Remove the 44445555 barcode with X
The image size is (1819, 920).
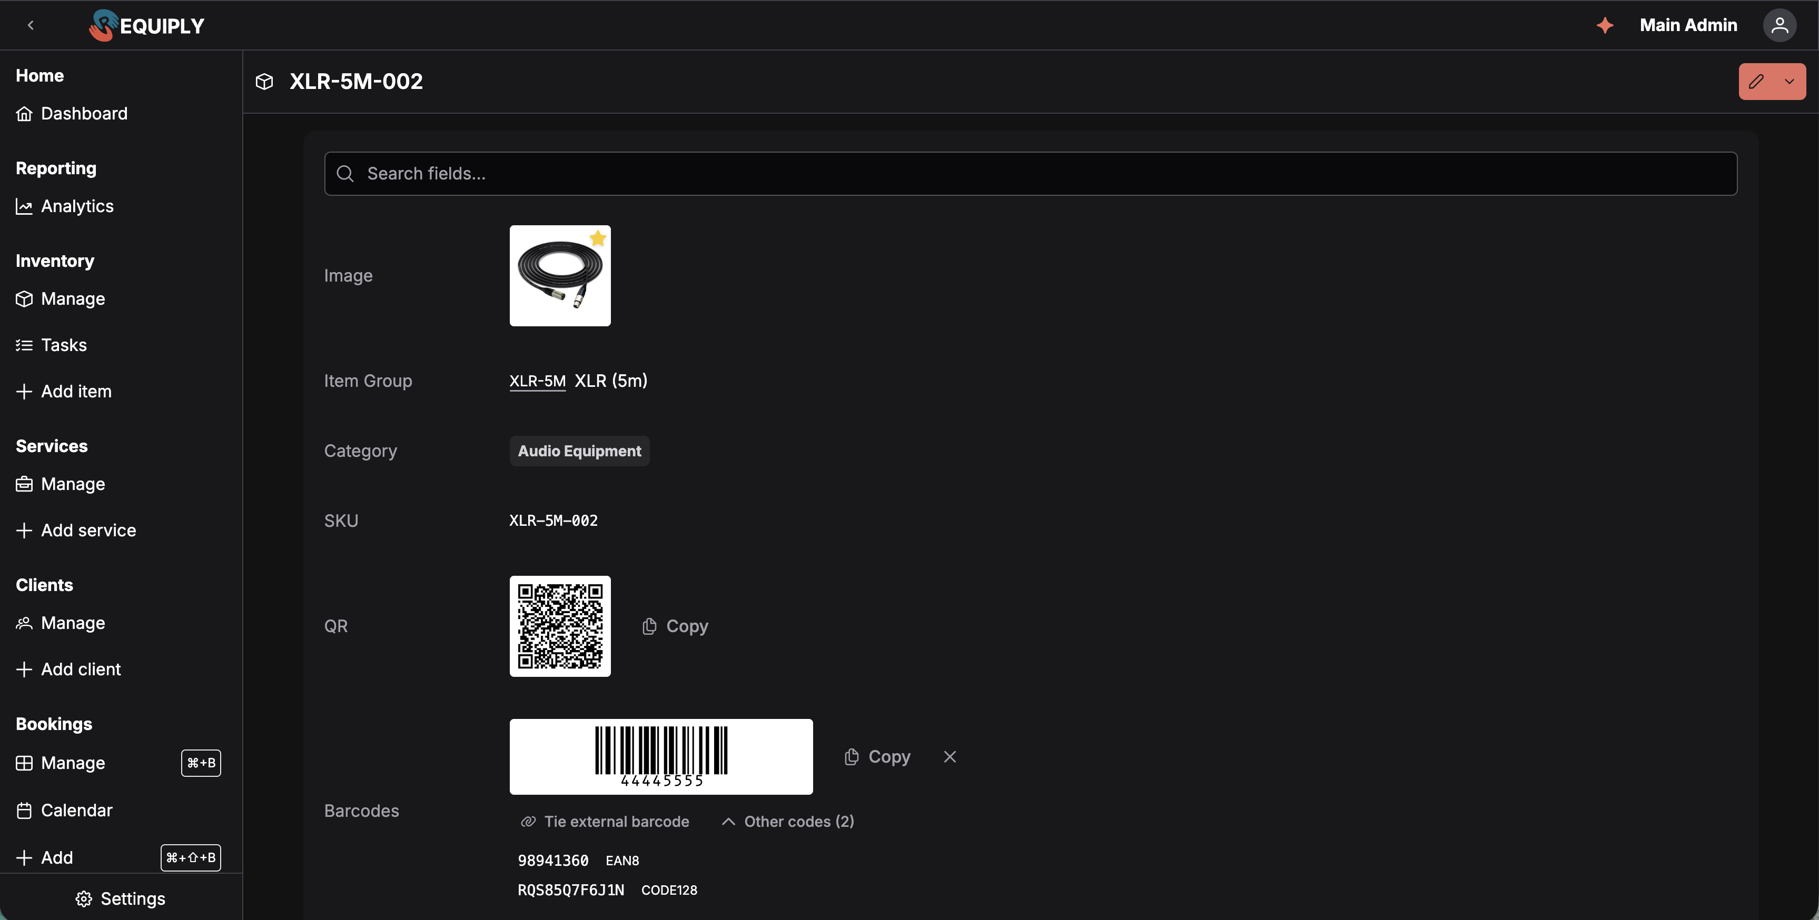950,756
